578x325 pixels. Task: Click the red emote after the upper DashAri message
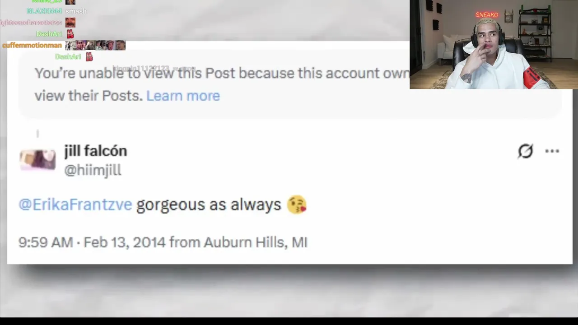click(70, 34)
